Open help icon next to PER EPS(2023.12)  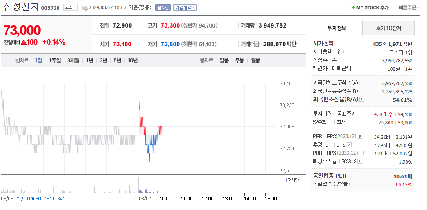360,136
